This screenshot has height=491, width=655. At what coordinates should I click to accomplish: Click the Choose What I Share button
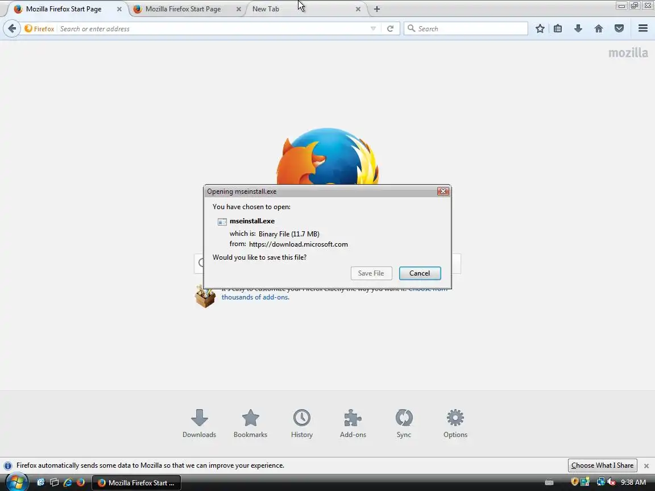(602, 465)
